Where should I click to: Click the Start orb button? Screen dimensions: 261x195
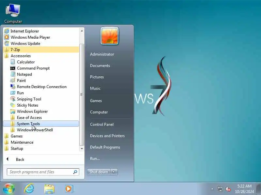click(x=9, y=189)
